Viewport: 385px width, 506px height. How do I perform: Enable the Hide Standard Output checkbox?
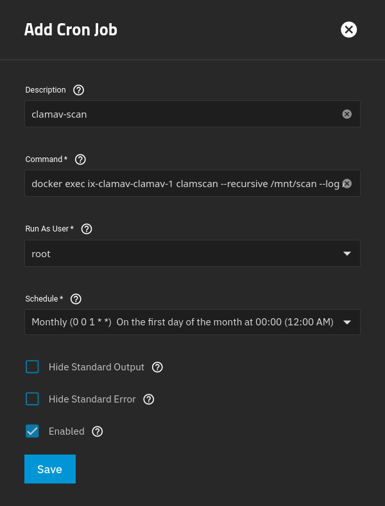pyautogui.click(x=32, y=367)
